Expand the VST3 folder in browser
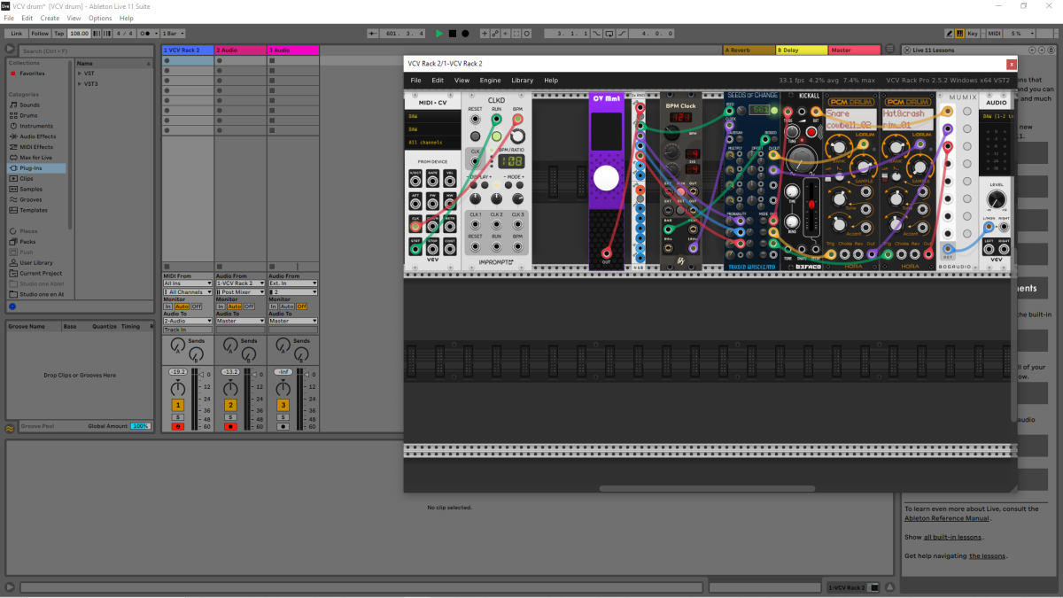Image resolution: width=1063 pixels, height=598 pixels. tap(79, 84)
